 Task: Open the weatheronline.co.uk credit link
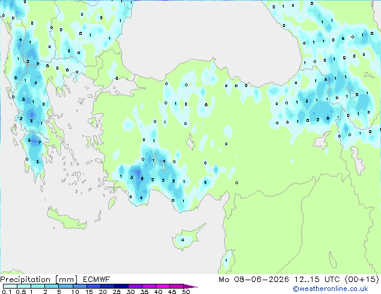coord(331,289)
